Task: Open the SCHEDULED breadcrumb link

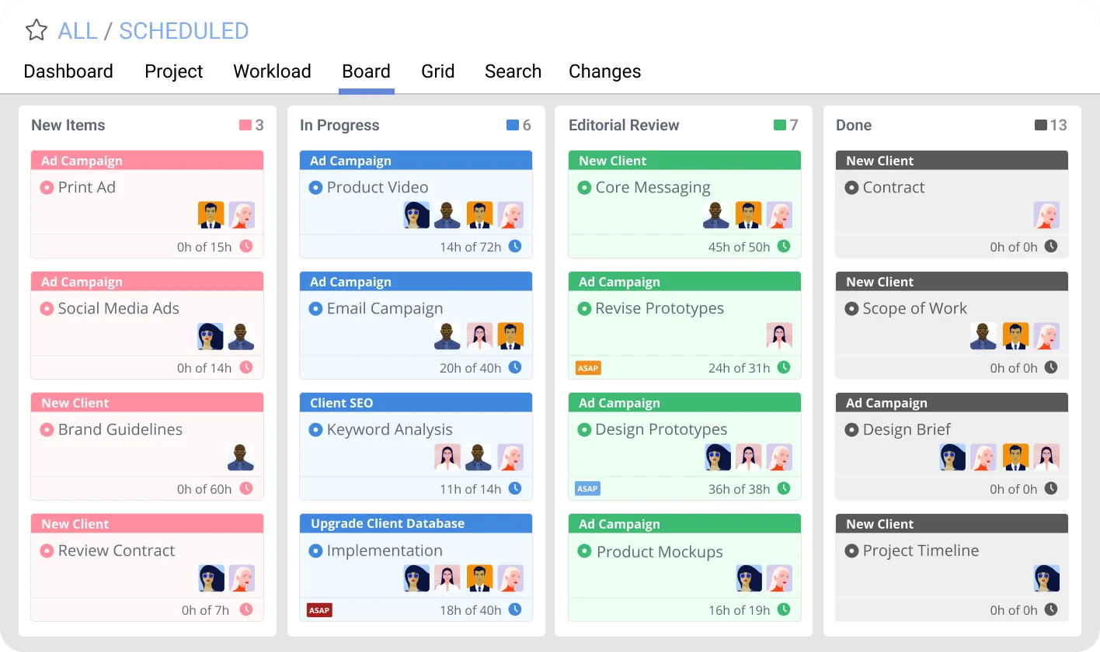Action: click(x=184, y=31)
